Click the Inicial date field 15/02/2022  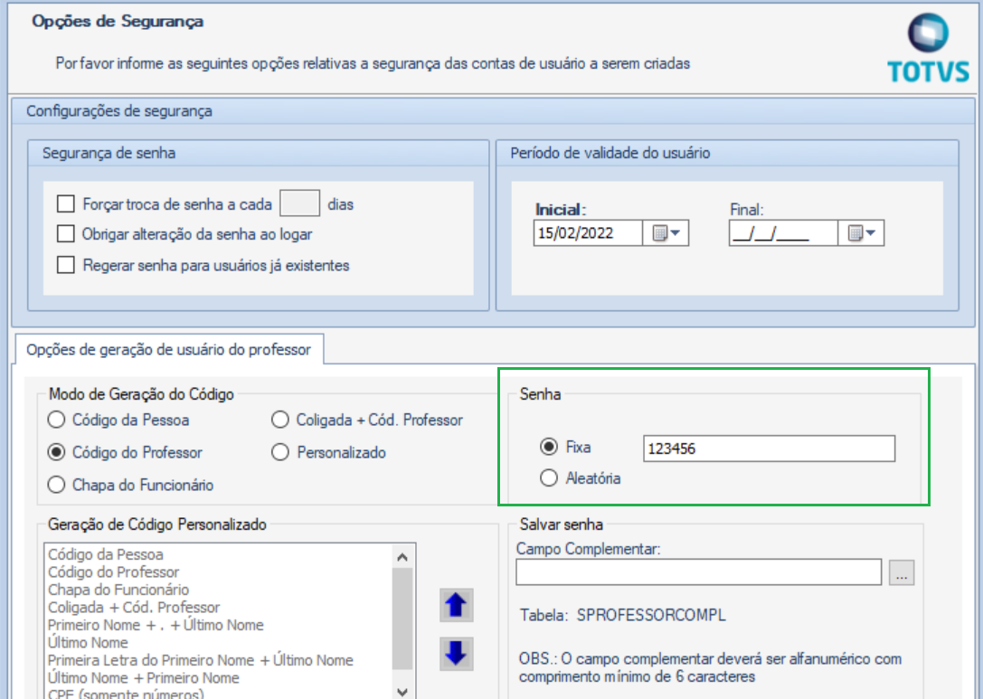tap(588, 233)
